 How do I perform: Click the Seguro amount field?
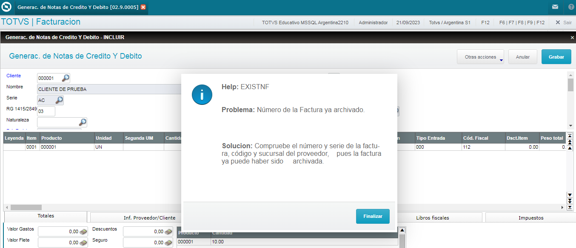[144, 242]
